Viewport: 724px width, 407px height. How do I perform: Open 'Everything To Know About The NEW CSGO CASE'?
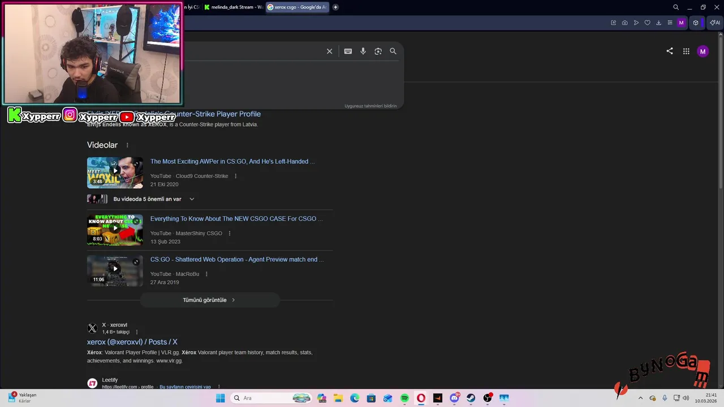point(236,219)
